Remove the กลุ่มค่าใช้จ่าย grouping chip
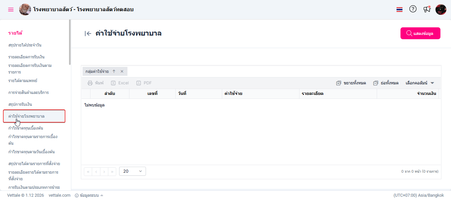Image resolution: width=451 pixels, height=200 pixels. [122, 71]
